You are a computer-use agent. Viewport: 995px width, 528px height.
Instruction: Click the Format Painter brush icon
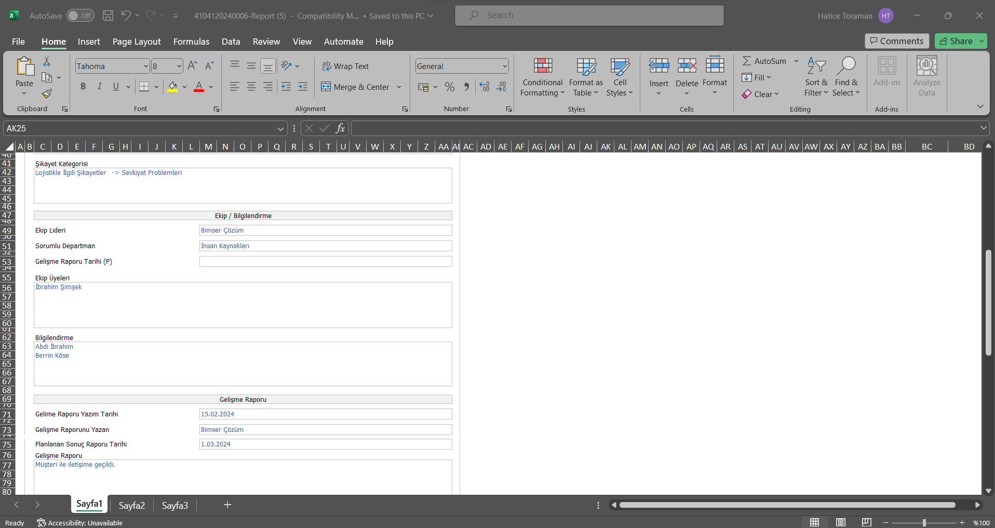(47, 94)
